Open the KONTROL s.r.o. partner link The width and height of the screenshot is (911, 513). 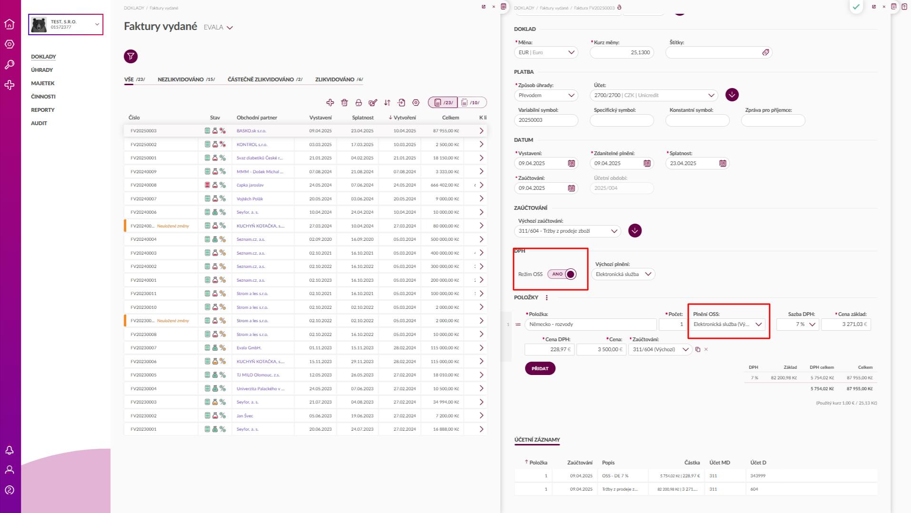(252, 144)
